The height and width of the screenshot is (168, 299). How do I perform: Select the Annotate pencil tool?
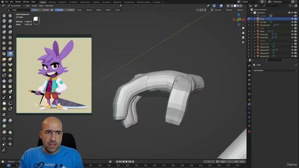4,150
